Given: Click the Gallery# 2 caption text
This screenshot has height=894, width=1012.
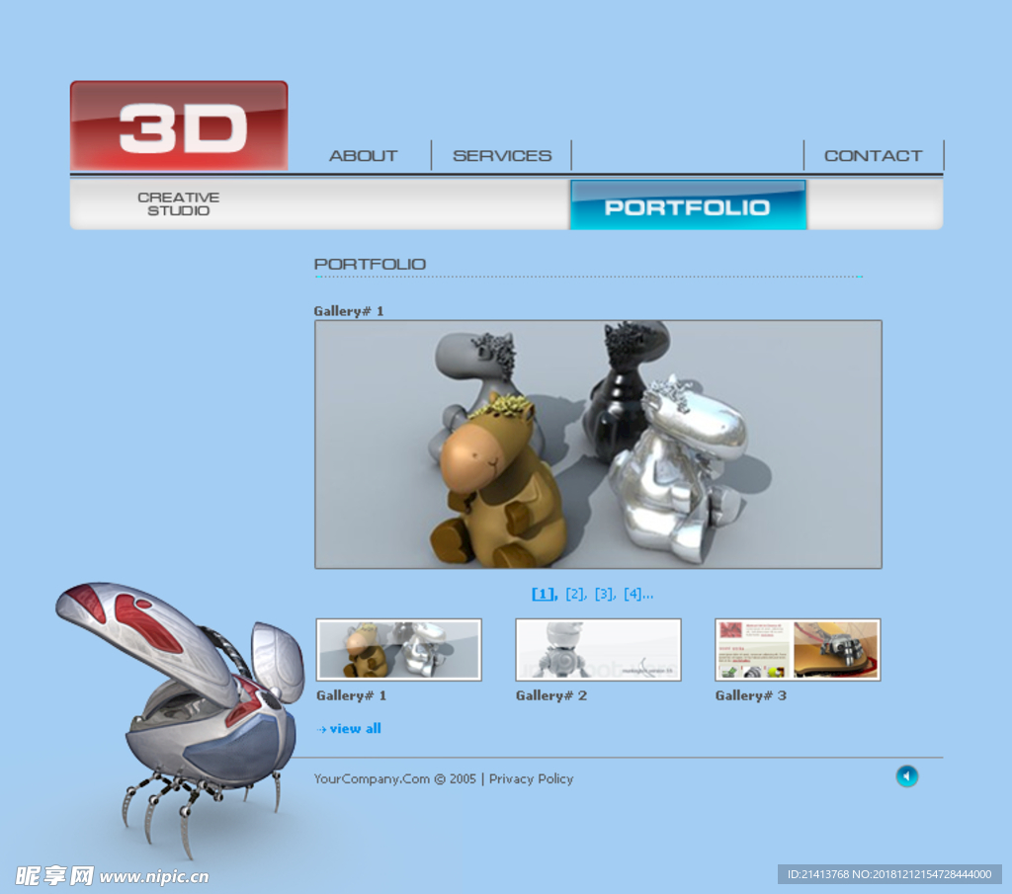Looking at the screenshot, I should tap(551, 696).
